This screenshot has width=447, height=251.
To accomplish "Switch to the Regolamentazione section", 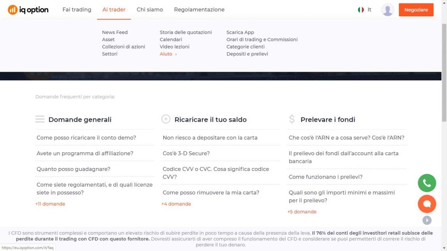I will (199, 9).
